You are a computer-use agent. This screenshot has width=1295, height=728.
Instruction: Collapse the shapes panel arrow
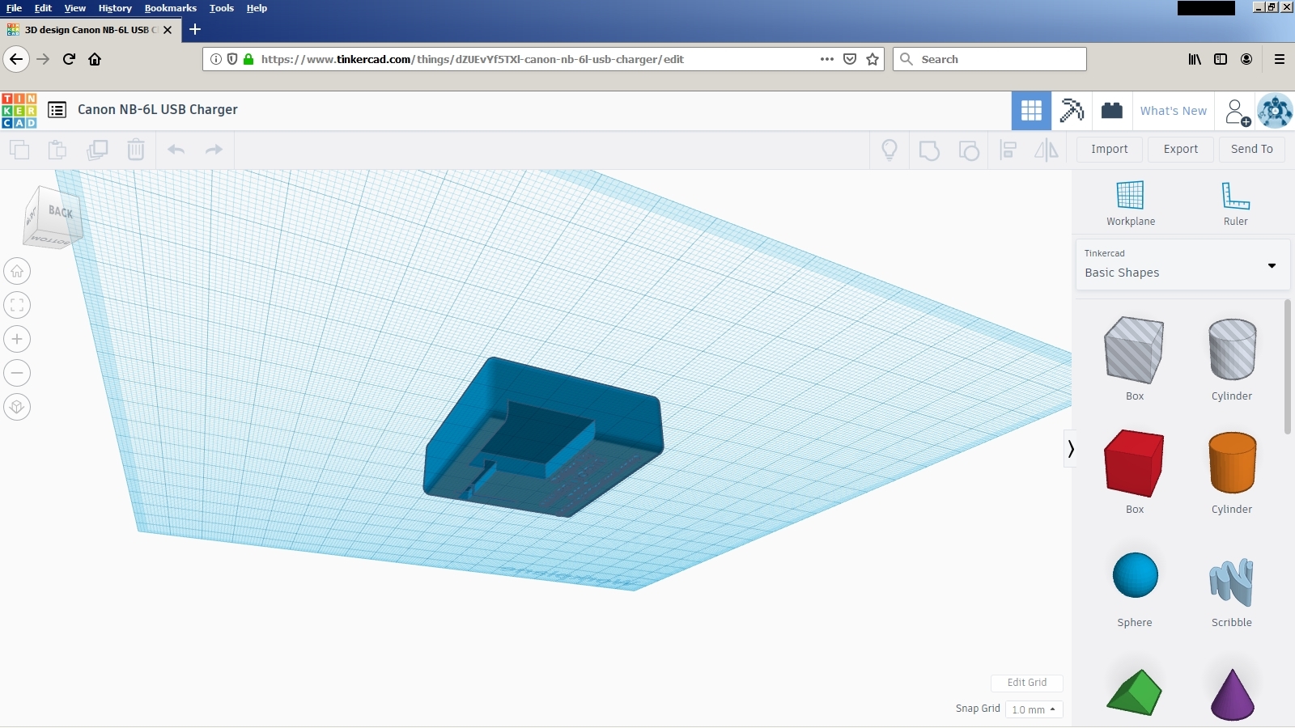pos(1070,448)
